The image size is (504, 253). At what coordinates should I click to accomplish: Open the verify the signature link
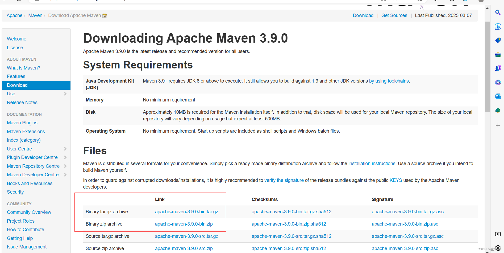(284, 180)
